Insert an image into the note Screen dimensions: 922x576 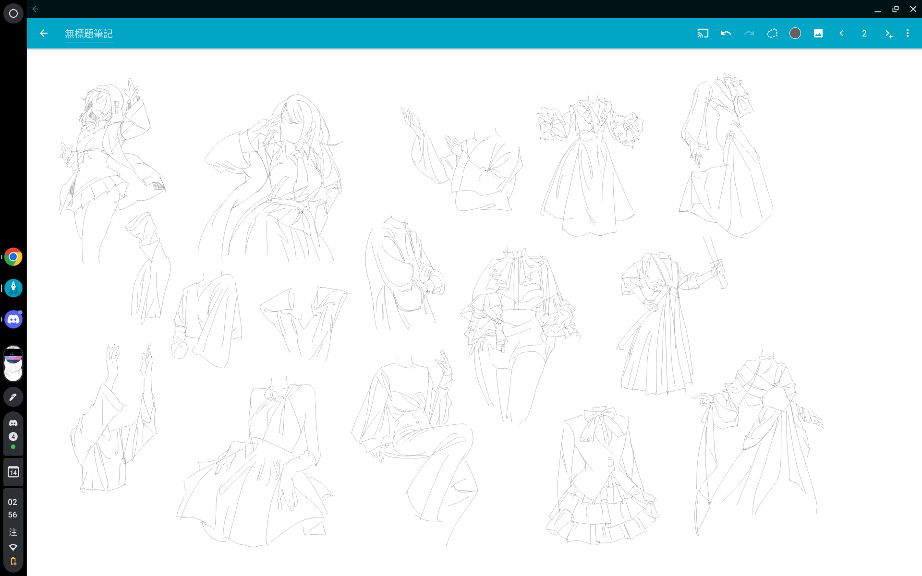[x=818, y=33]
